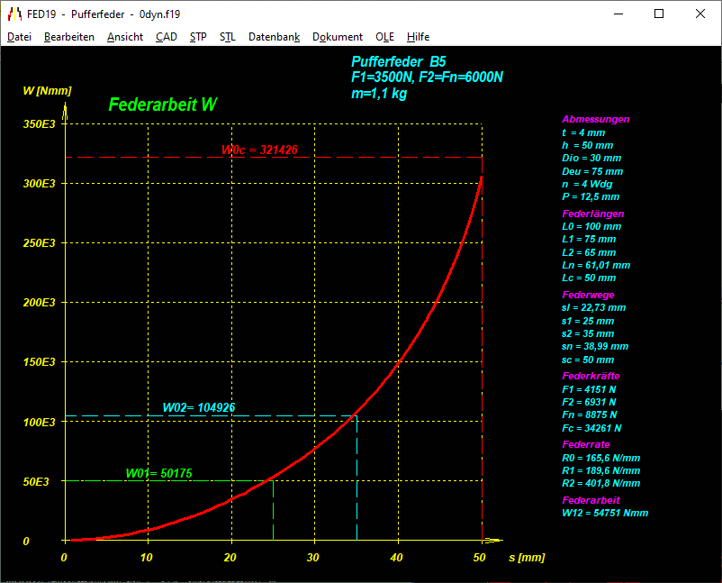
Task: Open the CAD menu
Action: coord(166,37)
